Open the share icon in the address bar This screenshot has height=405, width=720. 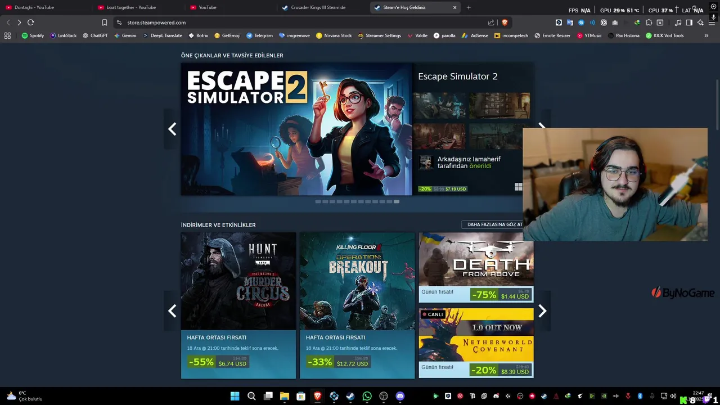tap(491, 22)
